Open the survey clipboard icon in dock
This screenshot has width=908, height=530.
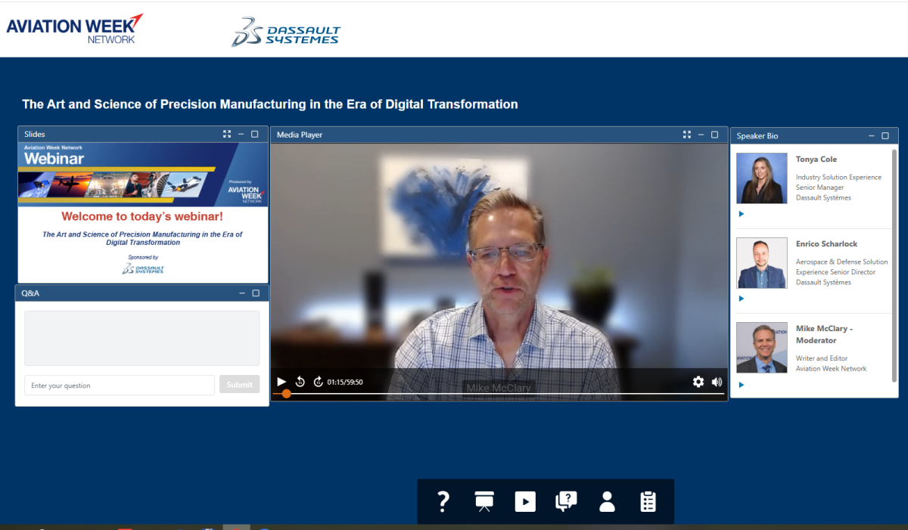point(648,501)
